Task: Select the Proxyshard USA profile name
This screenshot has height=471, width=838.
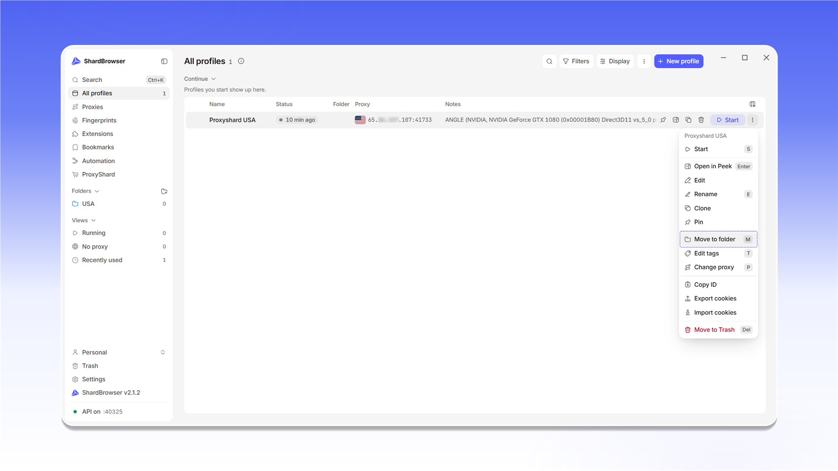Action: [232, 120]
